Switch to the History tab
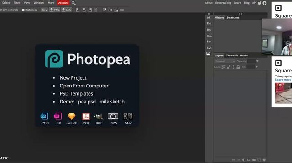 pyautogui.click(x=219, y=18)
